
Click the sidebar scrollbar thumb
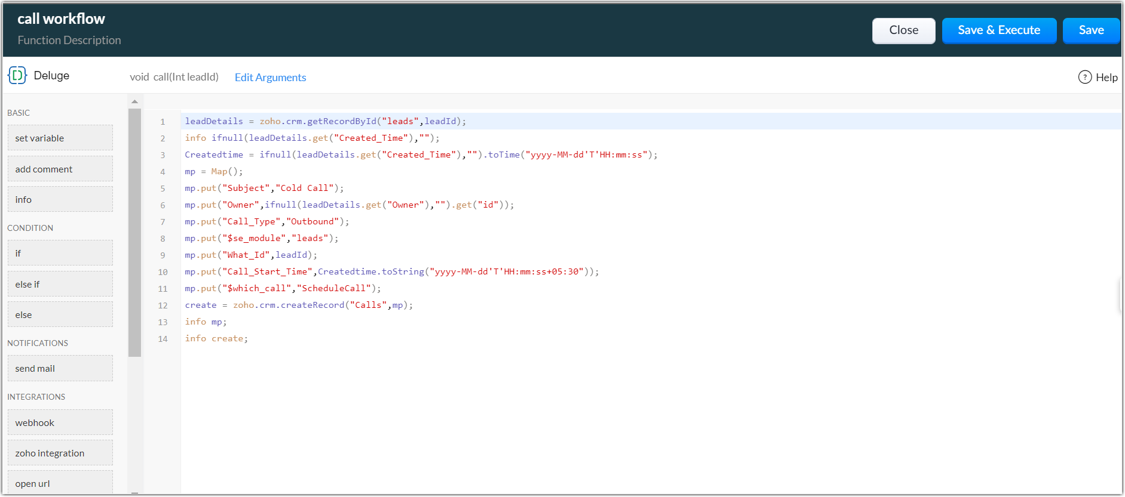(x=134, y=233)
